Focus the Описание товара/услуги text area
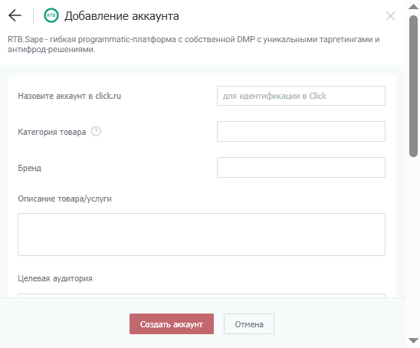The image size is (420, 348). click(202, 235)
